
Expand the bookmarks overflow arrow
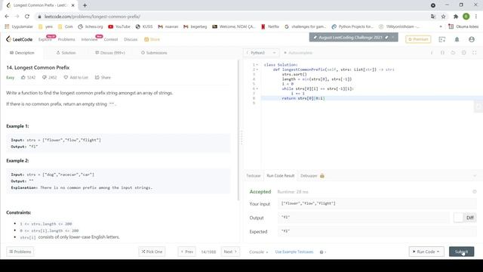pyautogui.click(x=441, y=27)
